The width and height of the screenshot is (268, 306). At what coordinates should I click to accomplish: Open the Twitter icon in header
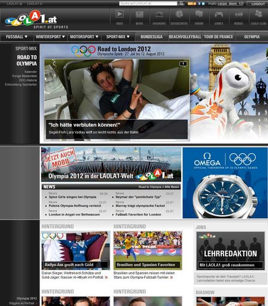[x=203, y=4]
